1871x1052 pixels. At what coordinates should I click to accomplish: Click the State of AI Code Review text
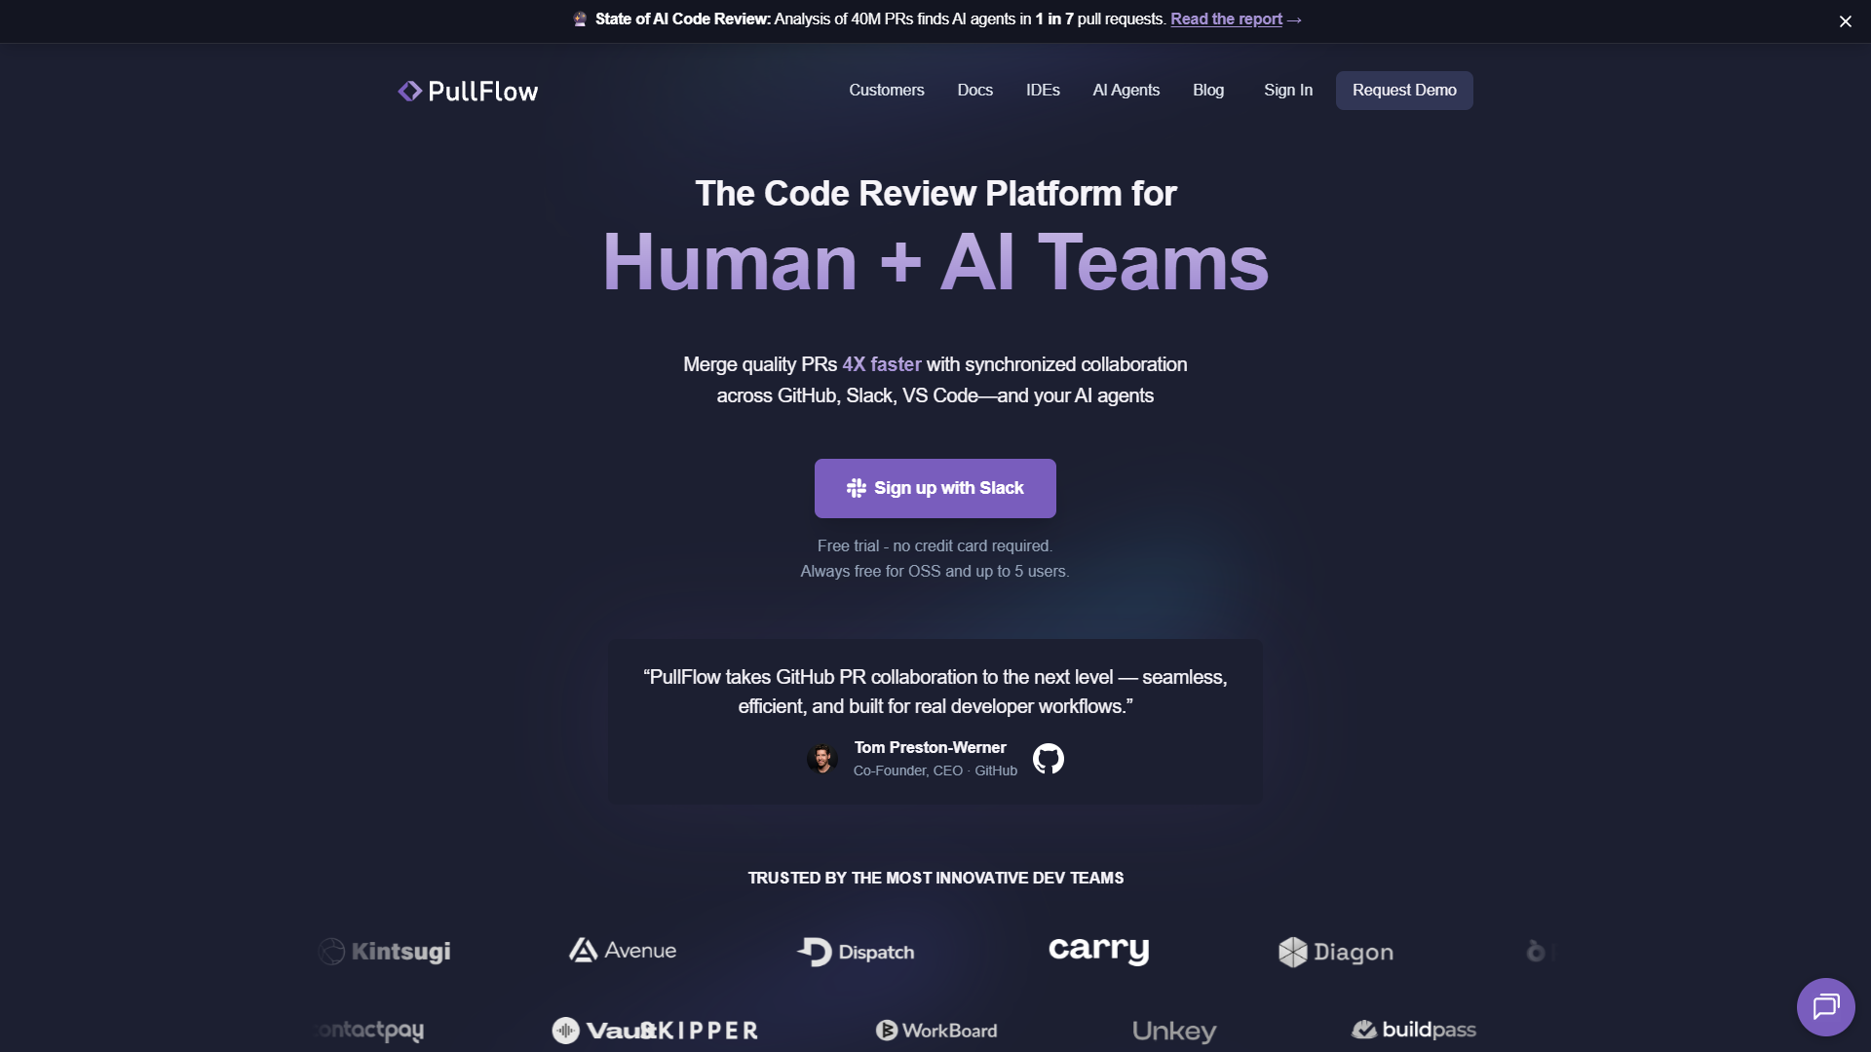(683, 19)
